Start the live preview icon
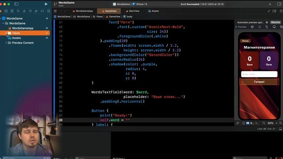Image resolution: width=283 pixels, height=159 pixels. [252, 27]
